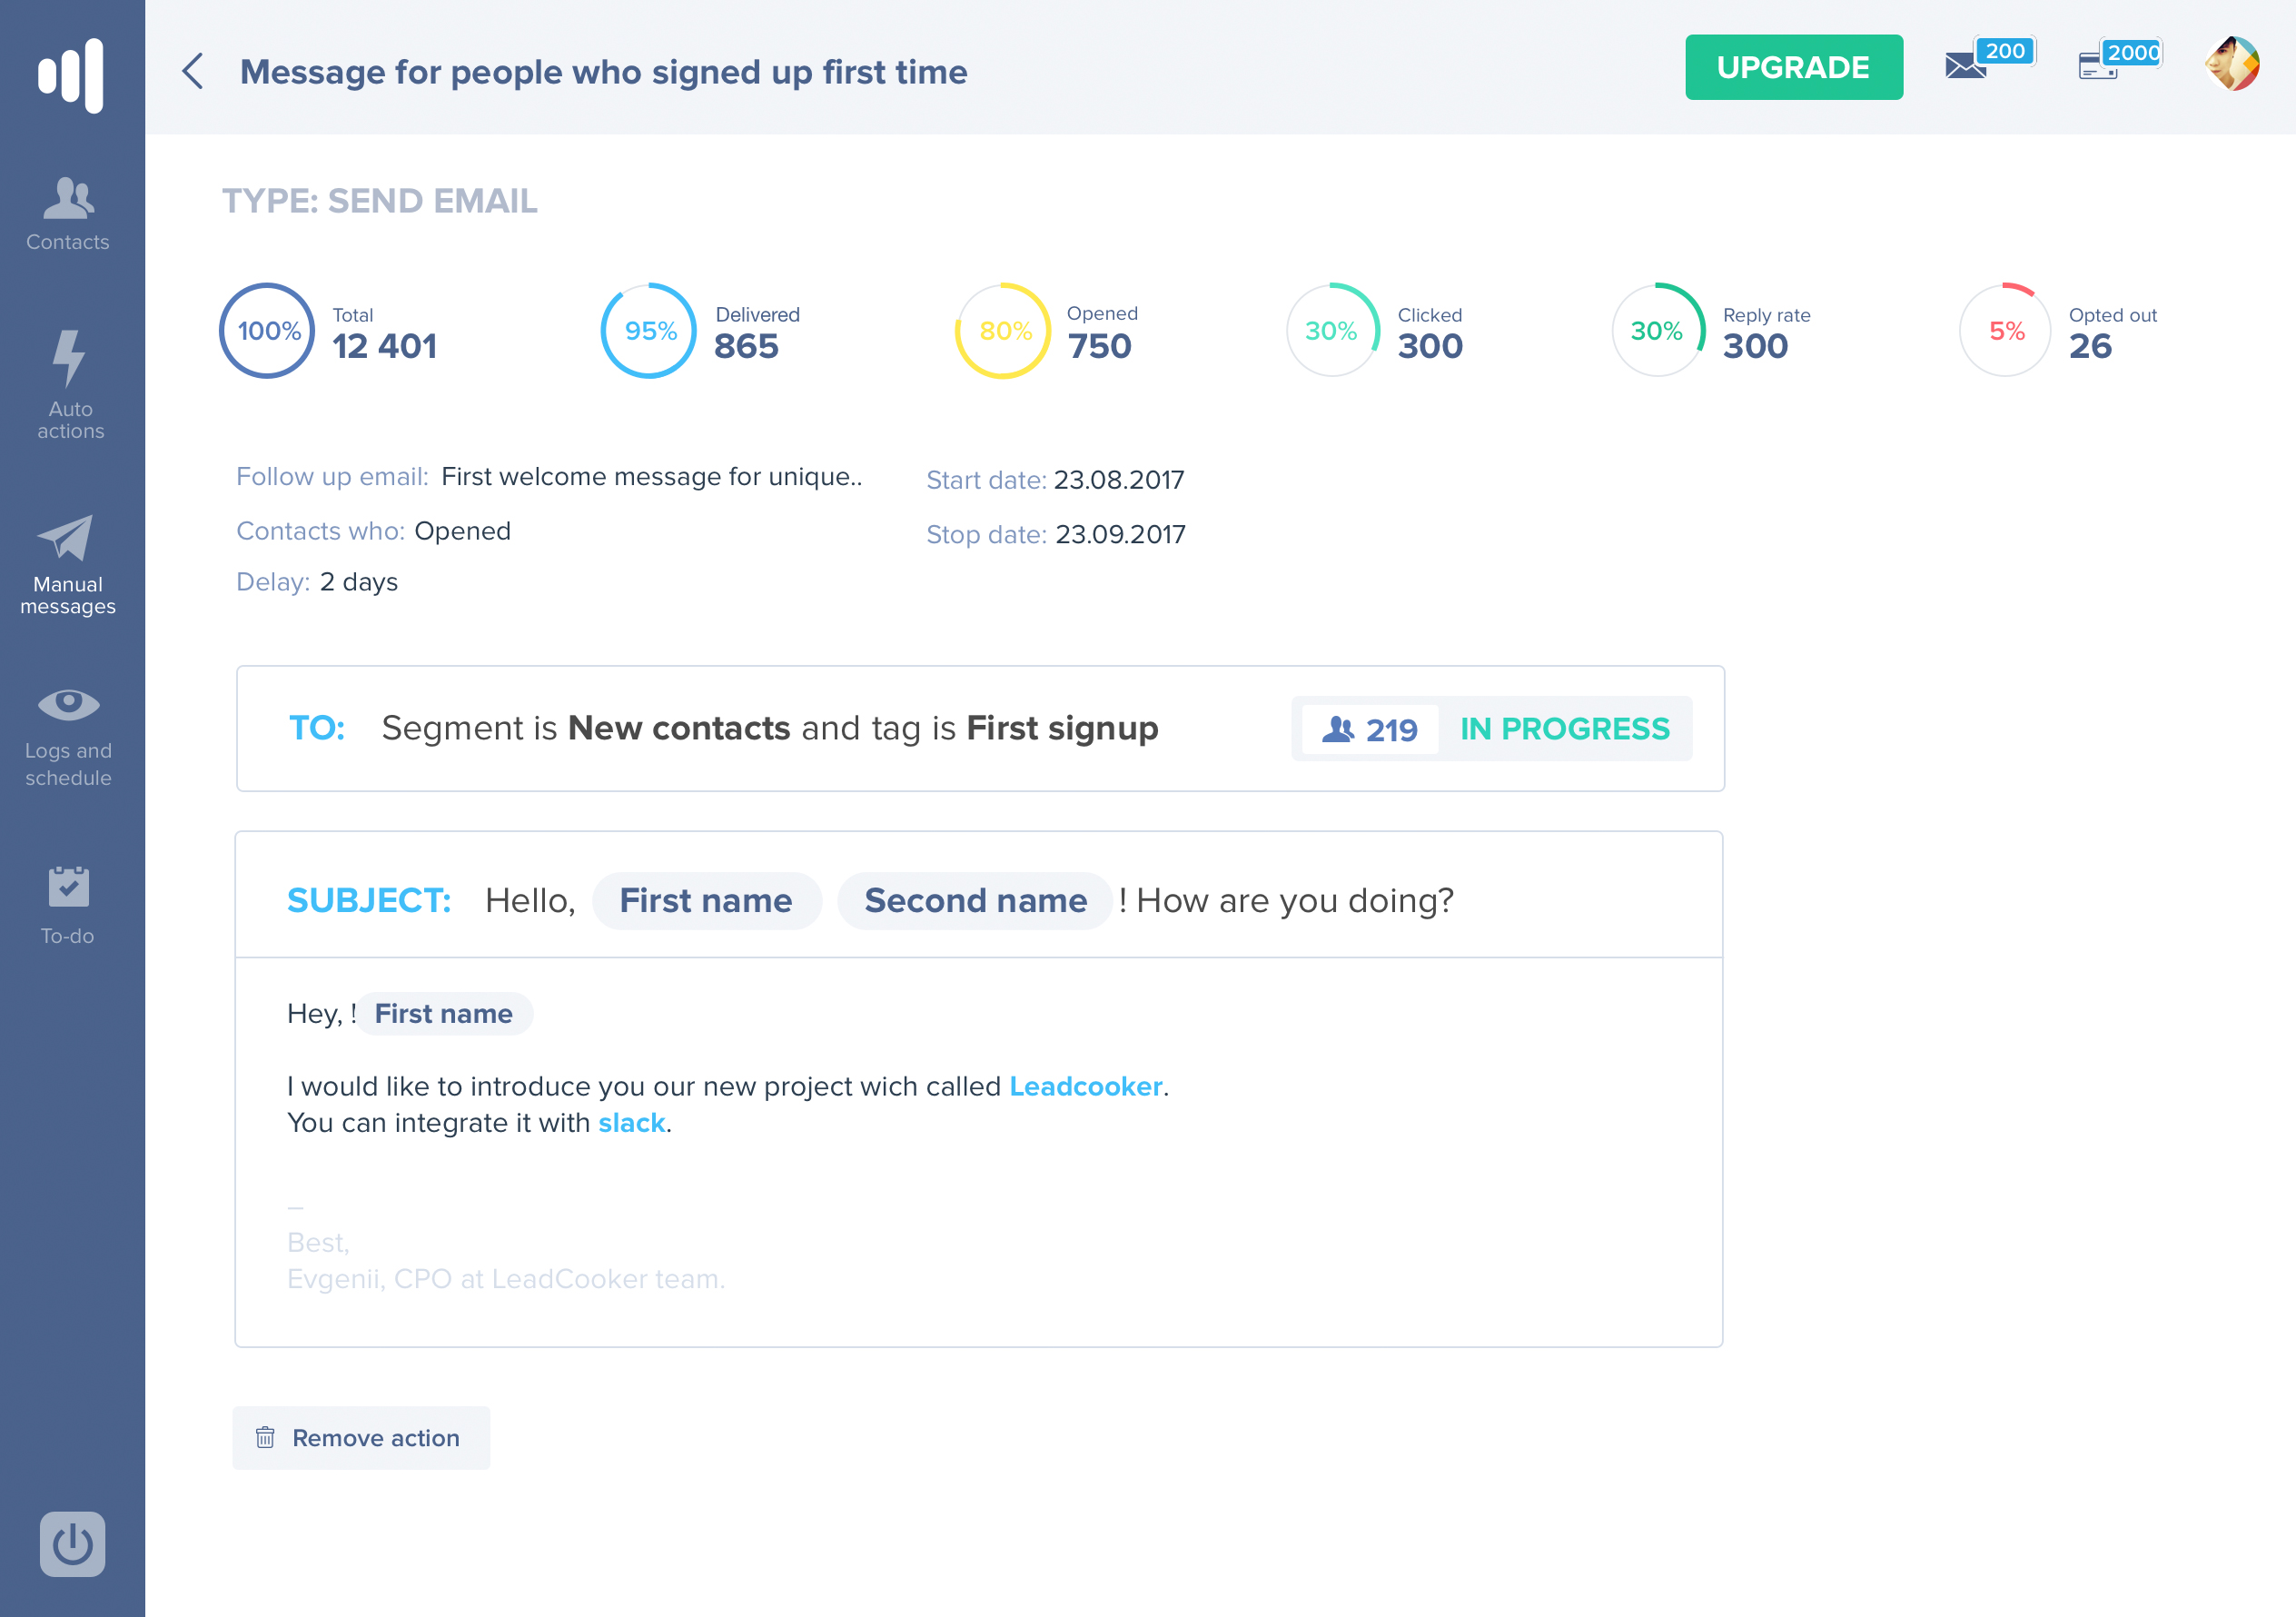Click the 80% Opened progress circle

(x=1004, y=331)
